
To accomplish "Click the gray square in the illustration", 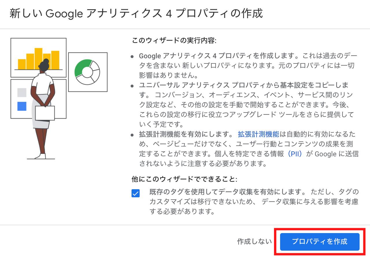I will pos(22,93).
